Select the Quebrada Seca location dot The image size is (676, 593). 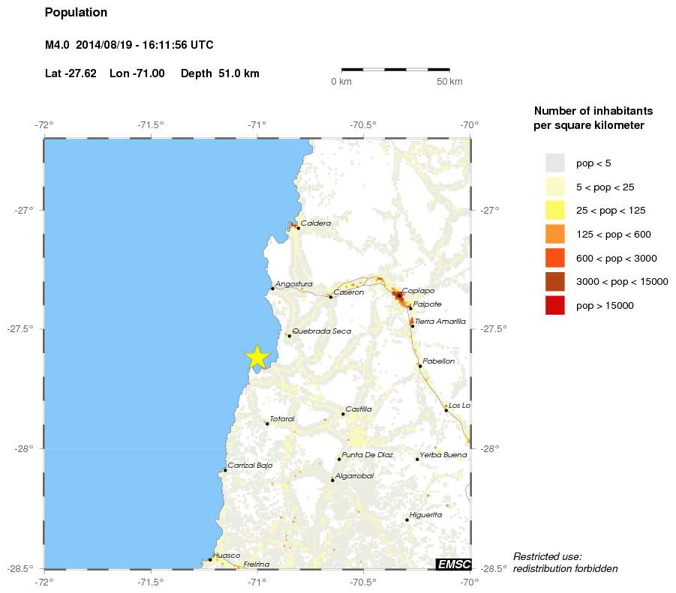point(289,336)
